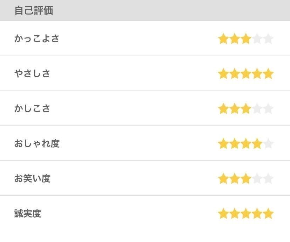
Task: Click the third star of 誠実度
Action: (246, 213)
